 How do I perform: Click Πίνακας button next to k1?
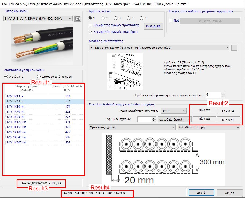pos(204,110)
